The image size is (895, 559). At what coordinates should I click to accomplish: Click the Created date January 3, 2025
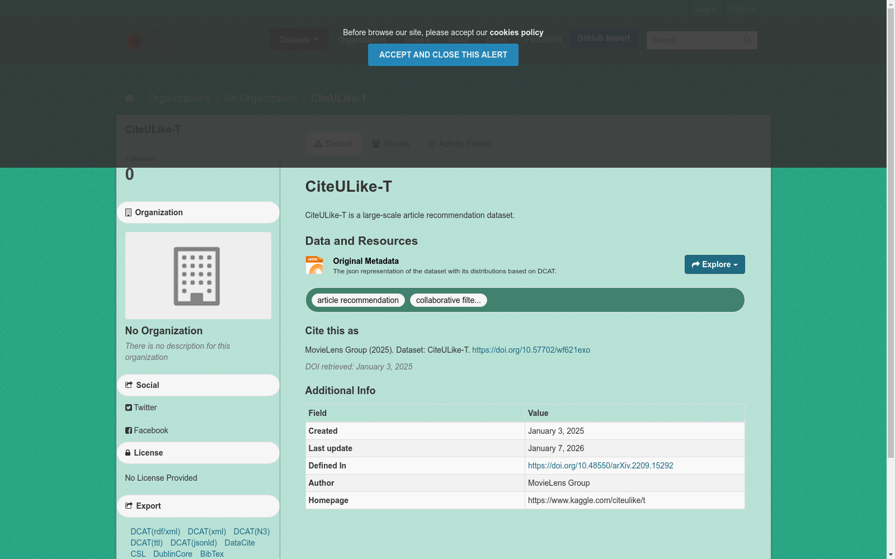click(x=556, y=431)
